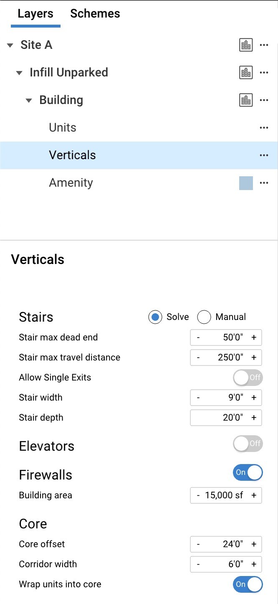Image resolution: width=278 pixels, height=604 pixels.
Task: Collapse the Building tree node
Action: click(29, 100)
